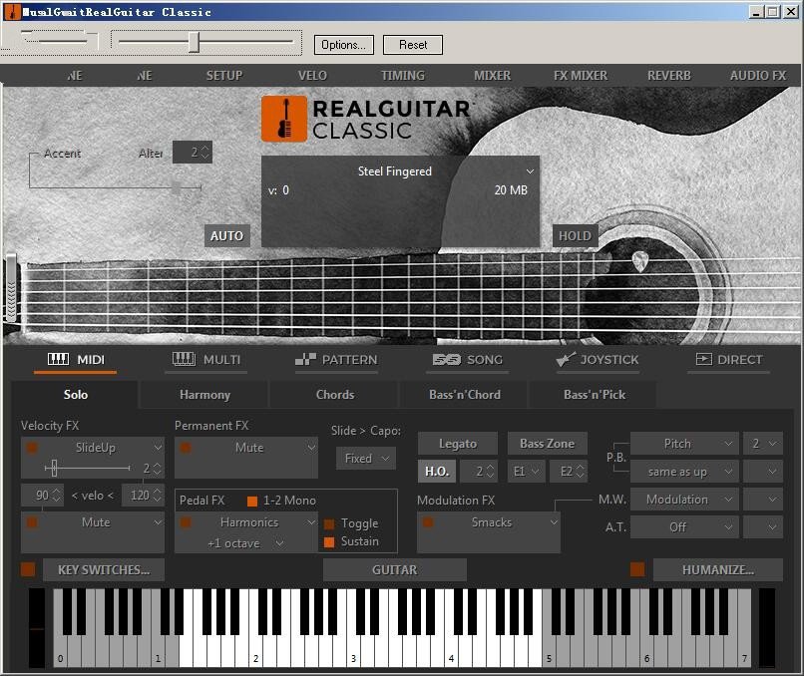Toggle Velocity FX Mute enable square
The image size is (804, 676).
pos(32,522)
